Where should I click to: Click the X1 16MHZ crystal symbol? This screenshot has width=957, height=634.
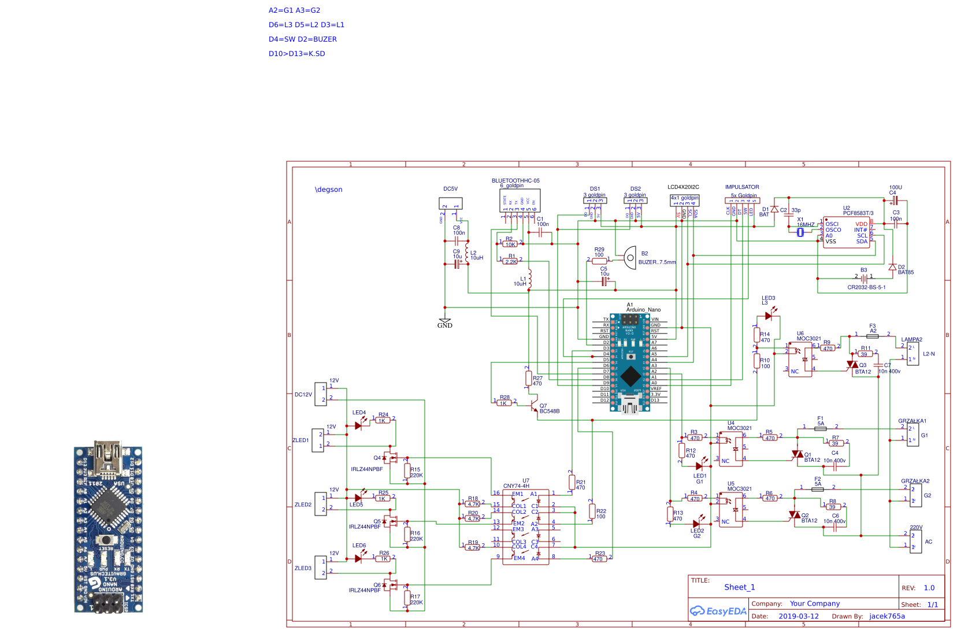[800, 232]
